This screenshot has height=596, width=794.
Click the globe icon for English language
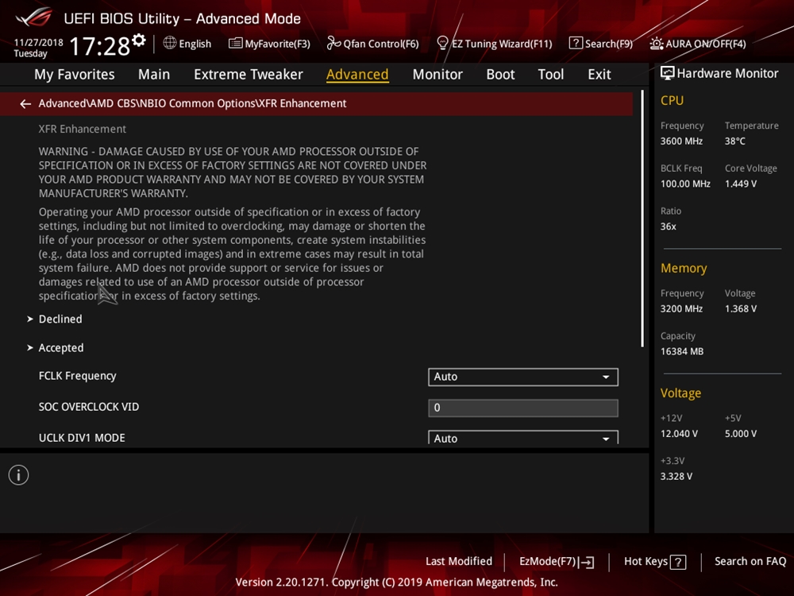(170, 43)
